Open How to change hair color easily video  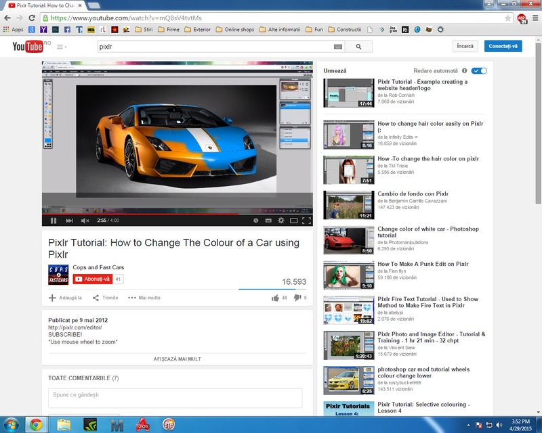(x=430, y=127)
